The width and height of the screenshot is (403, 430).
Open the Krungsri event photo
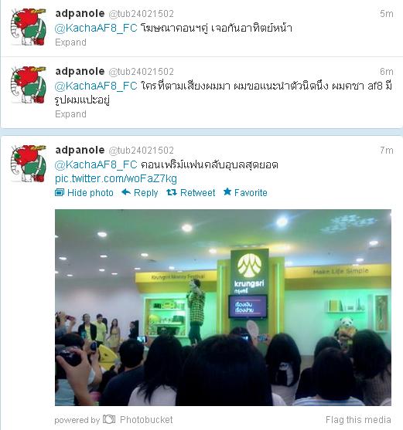223,307
